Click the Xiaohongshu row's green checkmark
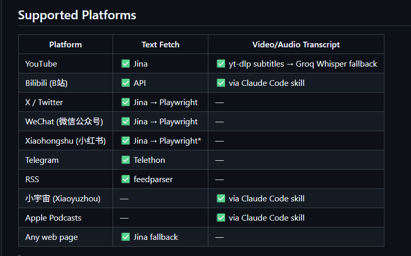Image resolution: width=411 pixels, height=256 pixels. (126, 140)
